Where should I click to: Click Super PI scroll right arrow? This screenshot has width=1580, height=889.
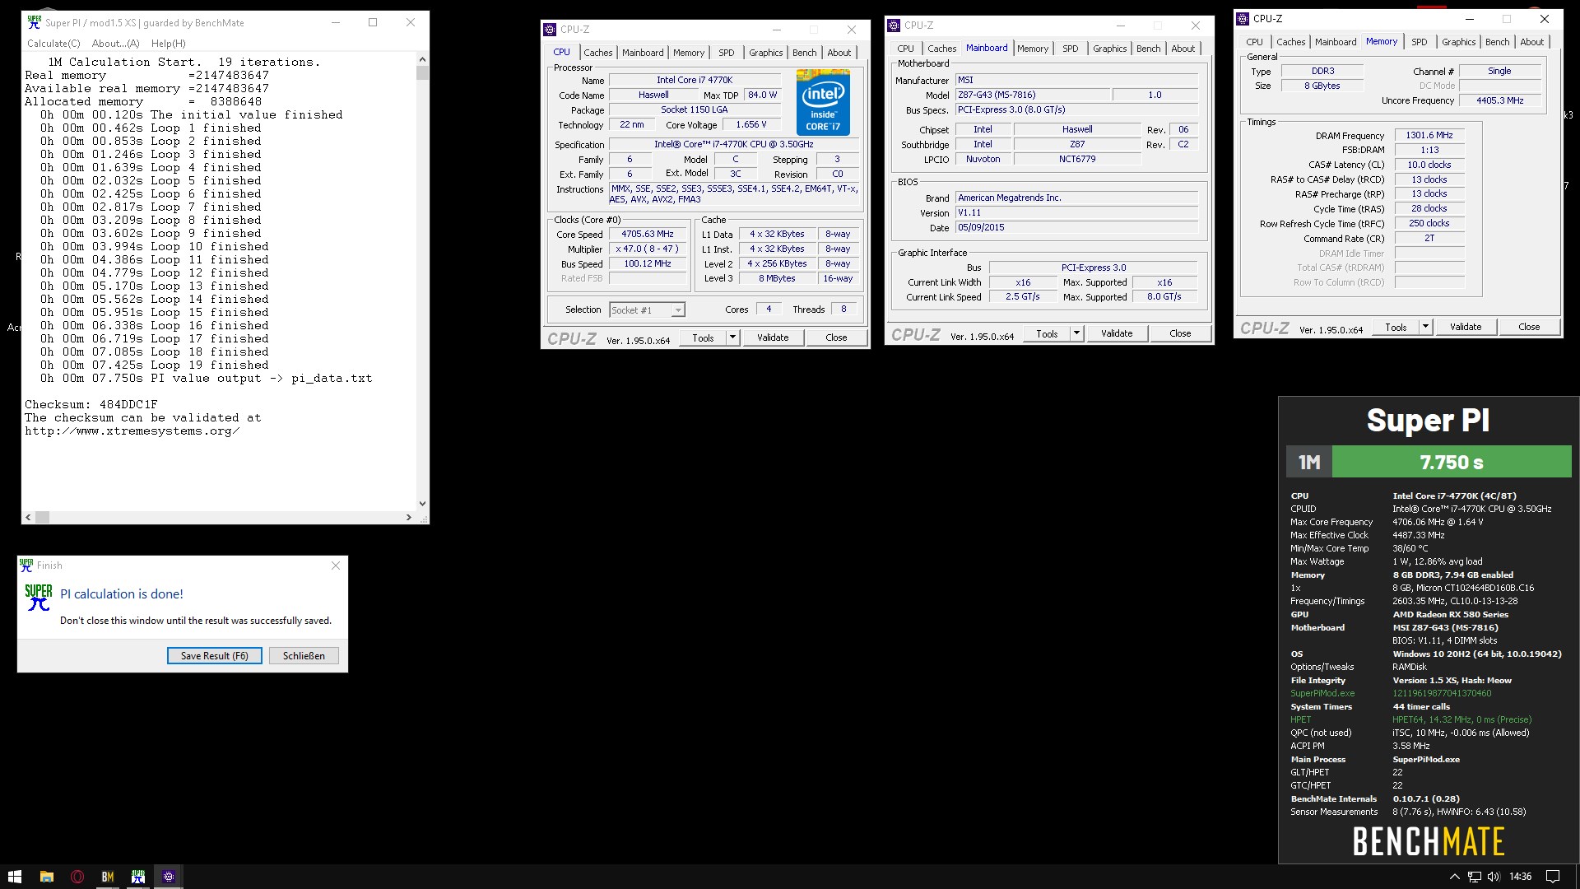409,517
